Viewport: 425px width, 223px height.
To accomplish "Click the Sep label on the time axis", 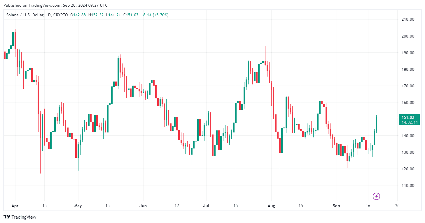I will point(336,206).
